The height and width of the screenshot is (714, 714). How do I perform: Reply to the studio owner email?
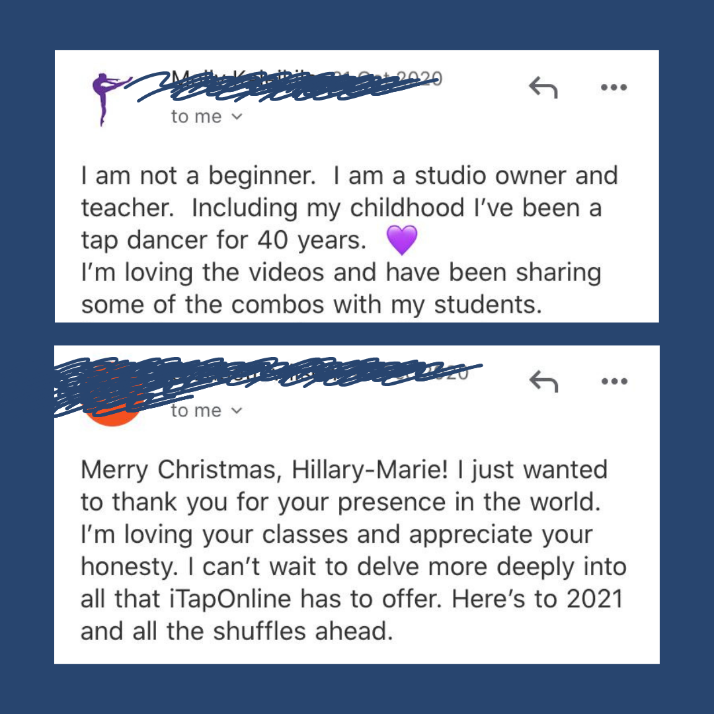[543, 87]
